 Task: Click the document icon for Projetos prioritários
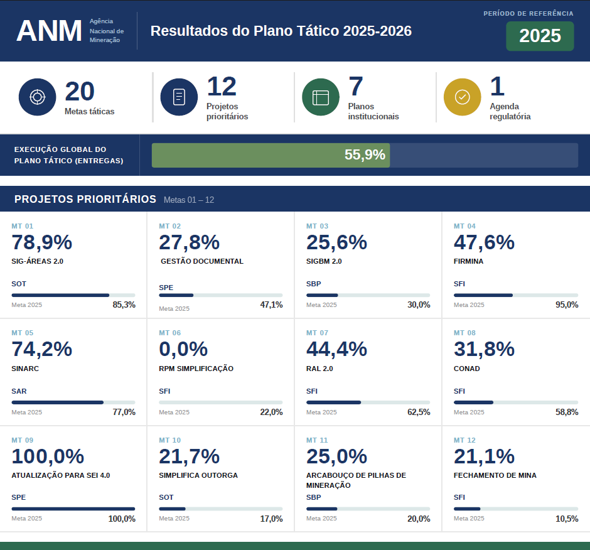coord(179,97)
